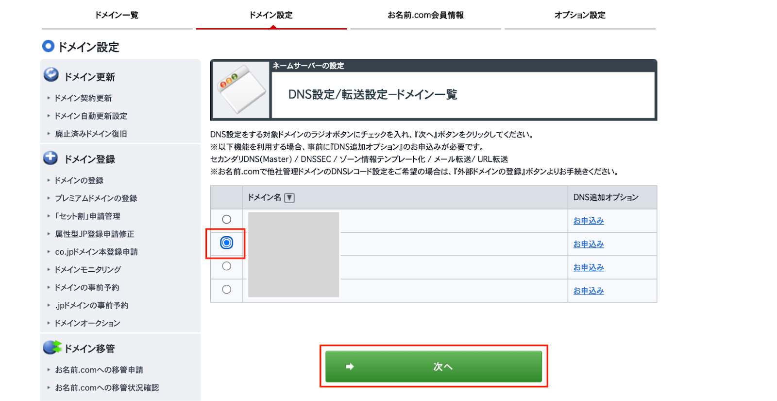Click お申込み link in the third row

pos(589,267)
